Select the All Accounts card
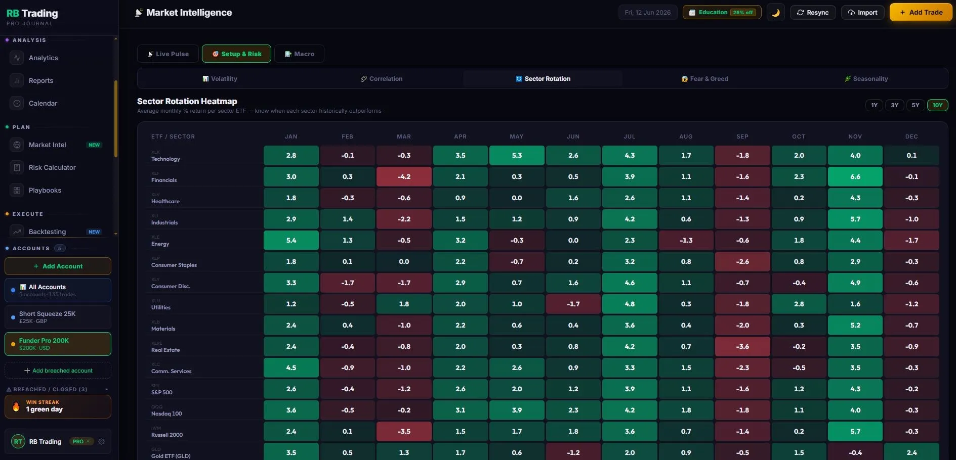The width and height of the screenshot is (956, 460). [x=58, y=290]
